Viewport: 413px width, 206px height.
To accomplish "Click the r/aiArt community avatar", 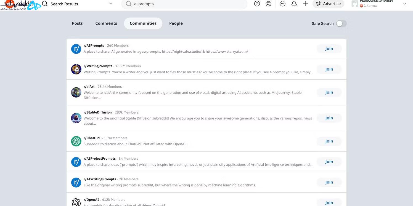I will [x=76, y=92].
